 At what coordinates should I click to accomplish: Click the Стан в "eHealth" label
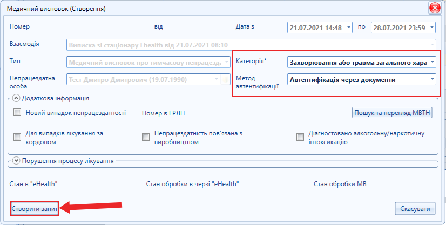pyautogui.click(x=33, y=184)
